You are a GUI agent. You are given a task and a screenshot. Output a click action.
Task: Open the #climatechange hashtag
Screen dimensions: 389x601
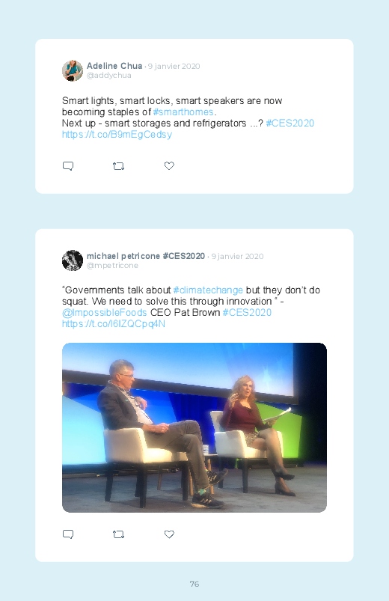click(208, 290)
